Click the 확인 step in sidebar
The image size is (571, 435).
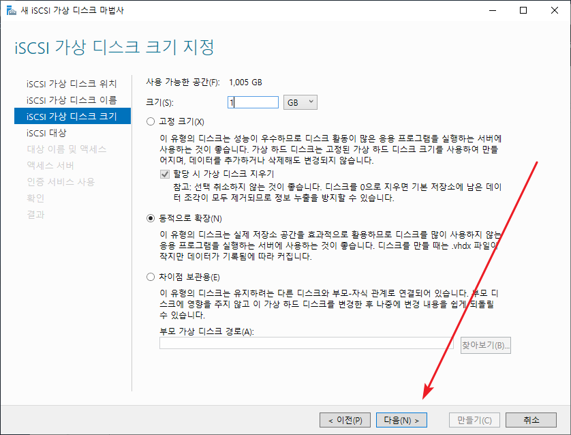point(35,198)
